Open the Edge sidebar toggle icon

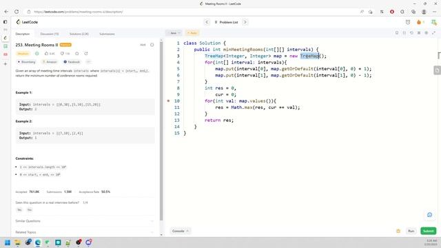pos(5,21)
